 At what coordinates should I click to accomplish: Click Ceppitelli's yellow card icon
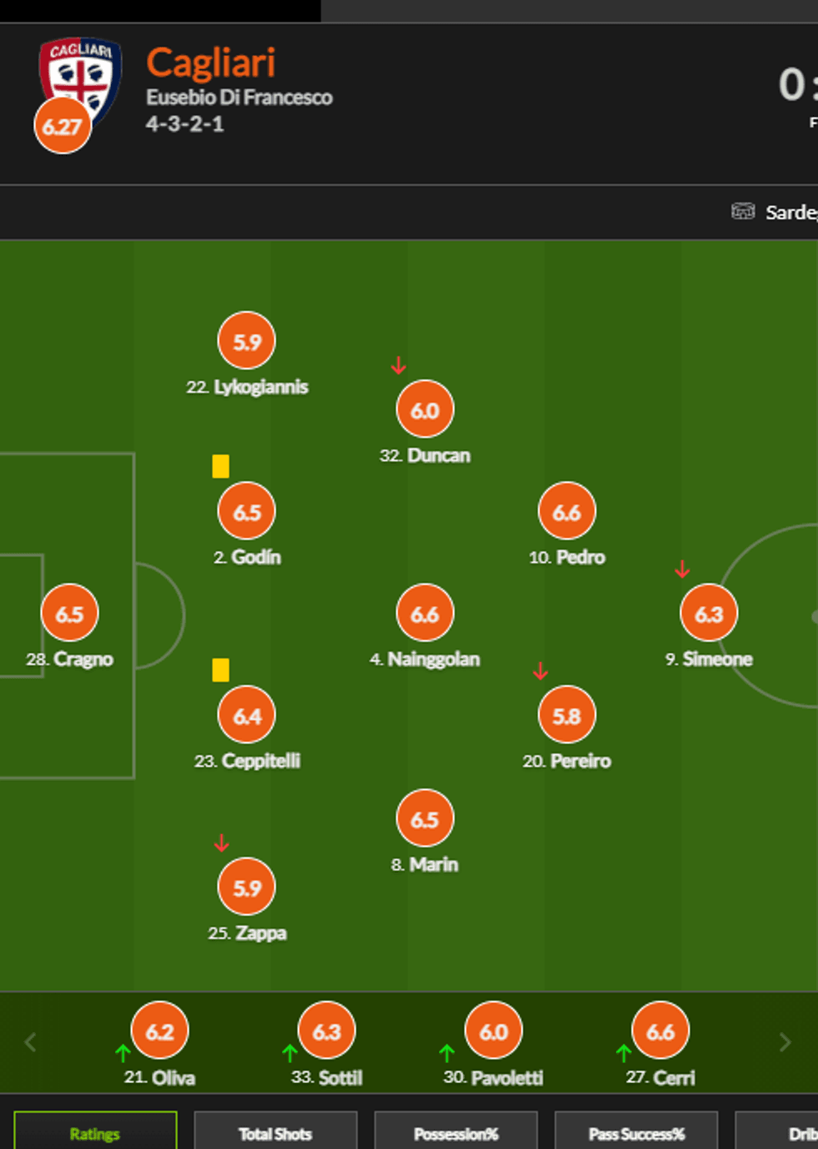pos(220,670)
